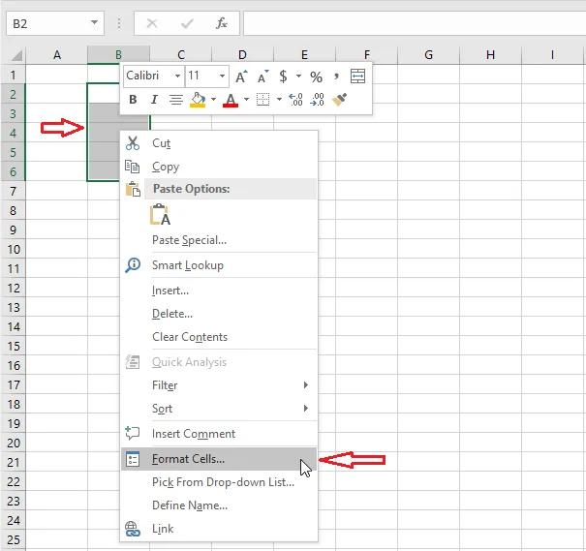Click the Select All corner triangle
The height and width of the screenshot is (551, 586).
pyautogui.click(x=15, y=55)
